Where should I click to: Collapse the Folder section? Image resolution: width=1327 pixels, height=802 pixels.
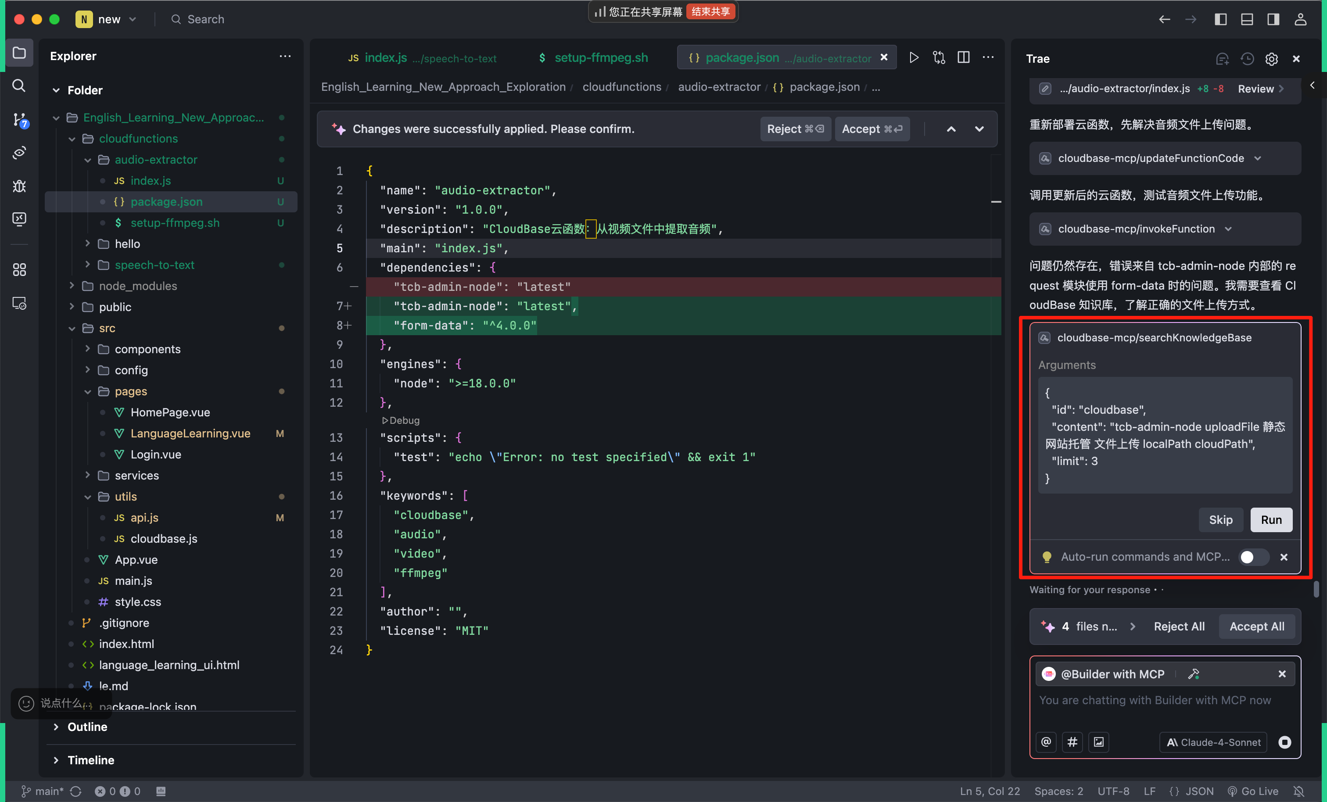(56, 90)
